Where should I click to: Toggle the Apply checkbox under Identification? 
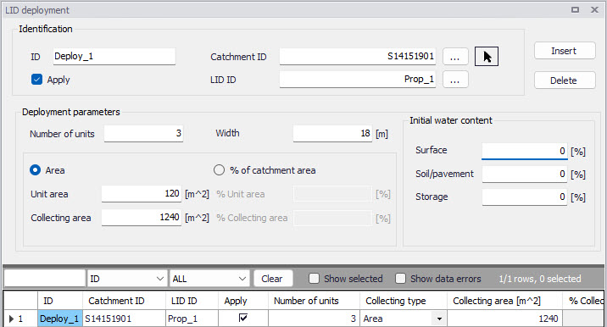36,80
